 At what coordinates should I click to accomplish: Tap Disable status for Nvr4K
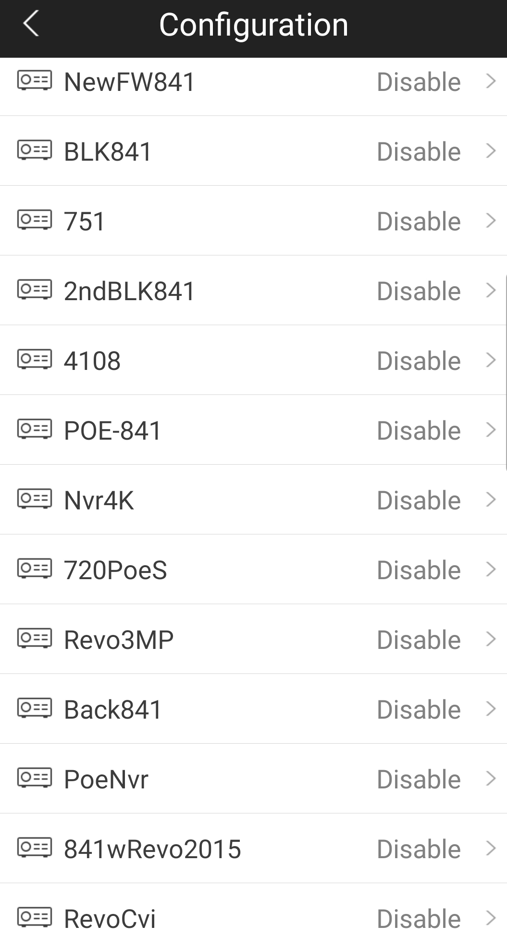click(x=419, y=500)
